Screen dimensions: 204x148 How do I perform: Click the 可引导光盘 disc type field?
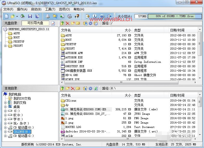pyautogui.click(x=35, y=23)
